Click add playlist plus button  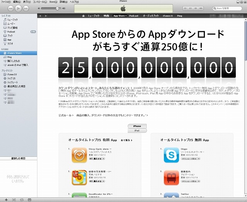pyautogui.click(x=6, y=200)
